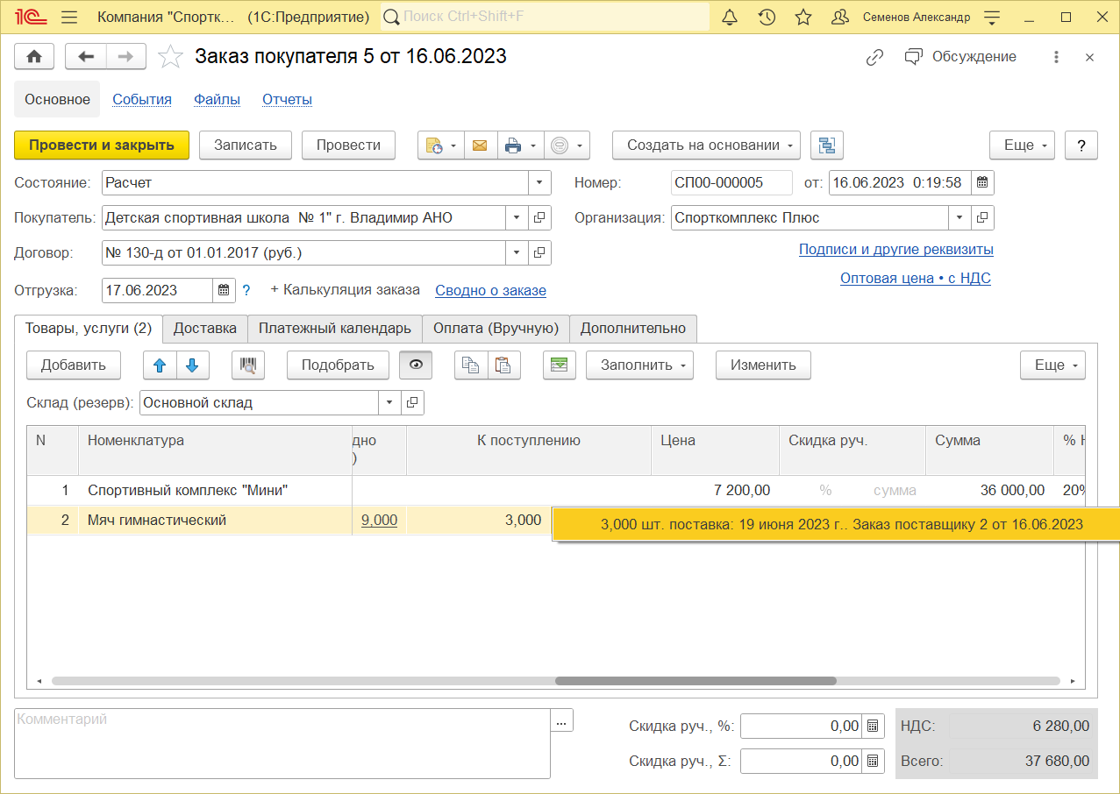Viewport: 1120px width, 794px height.
Task: Switch to the События section
Action: tap(142, 100)
